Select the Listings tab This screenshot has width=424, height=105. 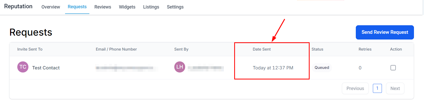[x=151, y=7]
